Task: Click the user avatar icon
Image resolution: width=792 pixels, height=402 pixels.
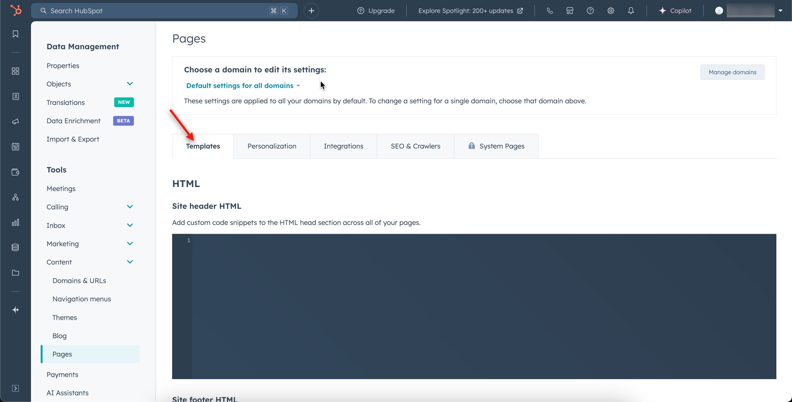Action: (x=719, y=11)
